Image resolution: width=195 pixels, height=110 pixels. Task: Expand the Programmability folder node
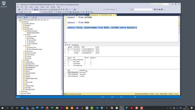[24, 53]
